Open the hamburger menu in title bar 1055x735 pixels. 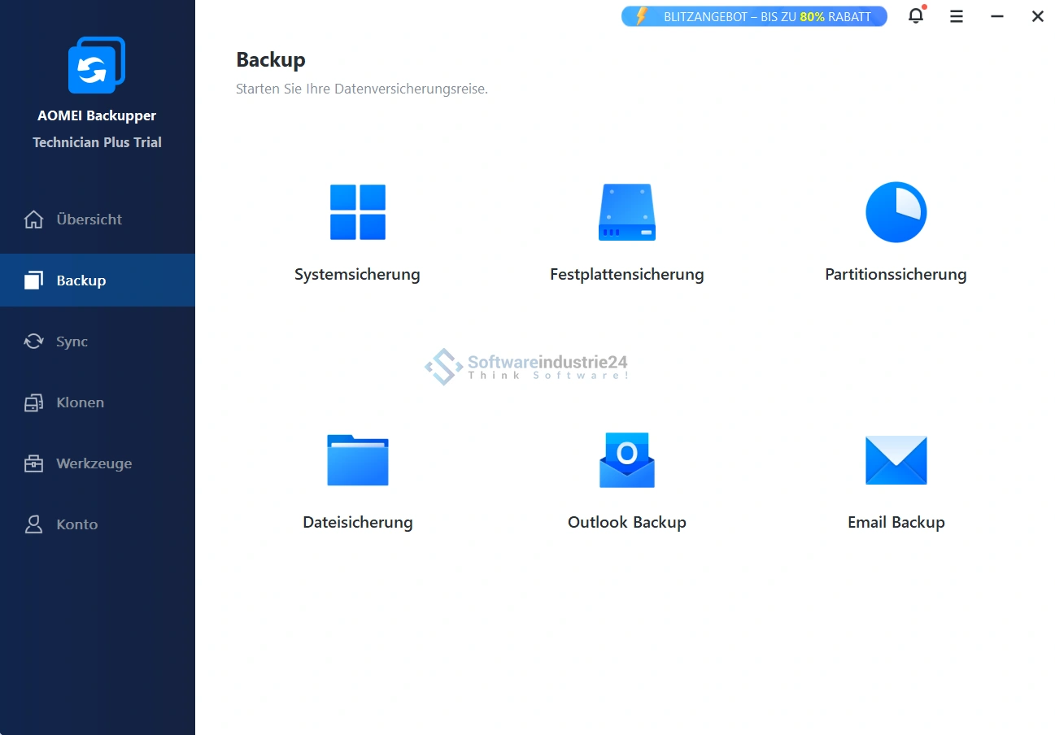[957, 16]
